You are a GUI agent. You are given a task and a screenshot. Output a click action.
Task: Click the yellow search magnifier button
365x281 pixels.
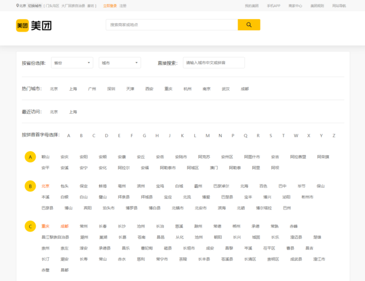tap(249, 25)
